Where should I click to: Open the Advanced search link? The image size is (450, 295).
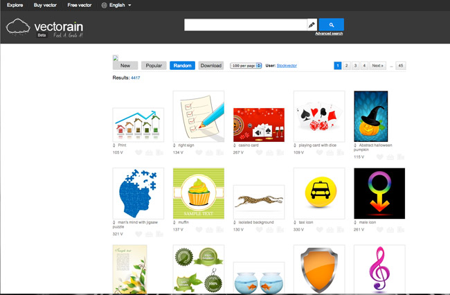tap(329, 33)
